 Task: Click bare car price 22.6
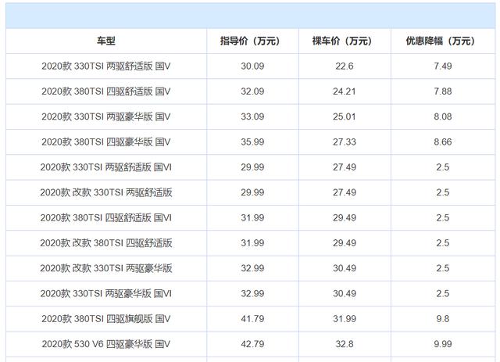click(345, 66)
